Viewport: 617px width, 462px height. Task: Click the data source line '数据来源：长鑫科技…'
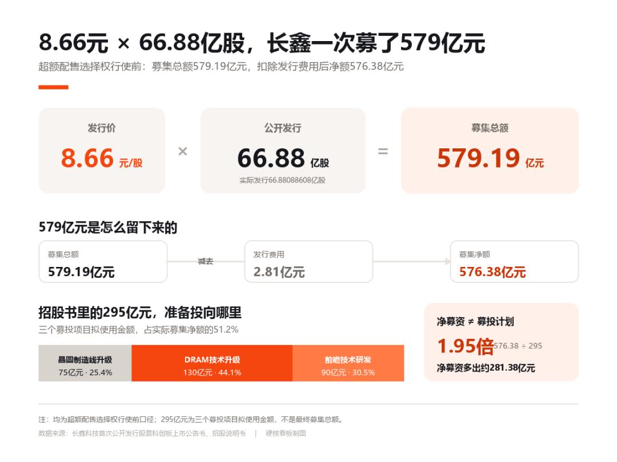[x=142, y=433]
